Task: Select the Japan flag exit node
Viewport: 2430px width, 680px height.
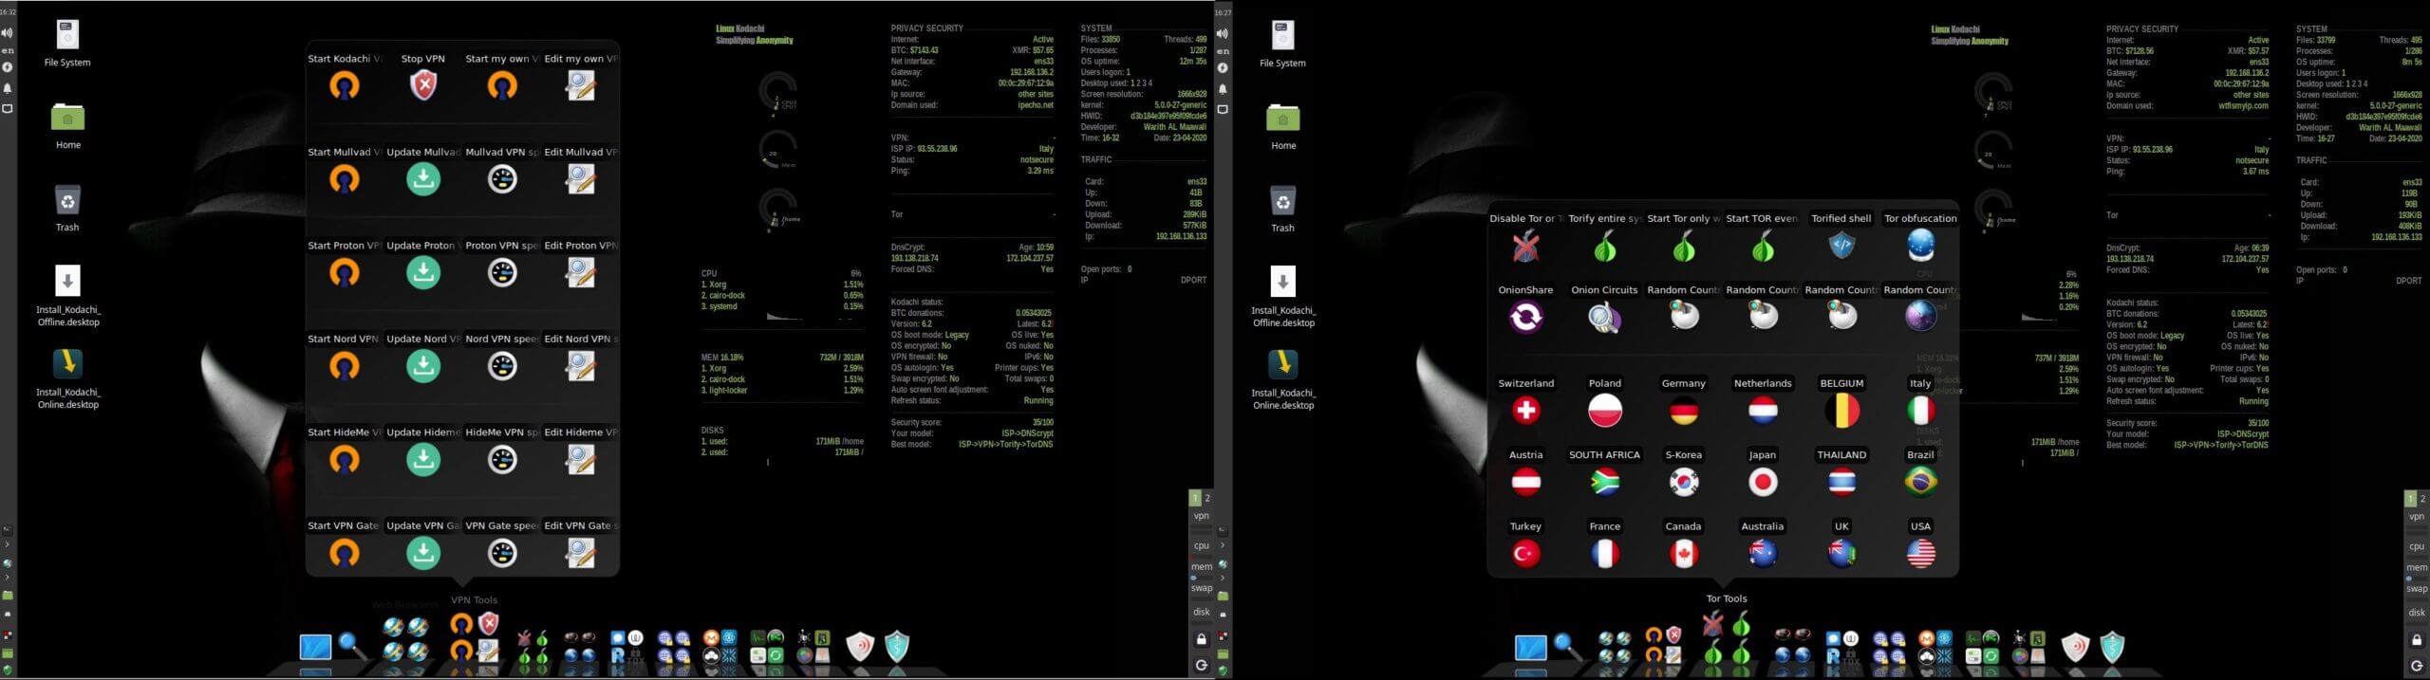Action: (x=1763, y=482)
